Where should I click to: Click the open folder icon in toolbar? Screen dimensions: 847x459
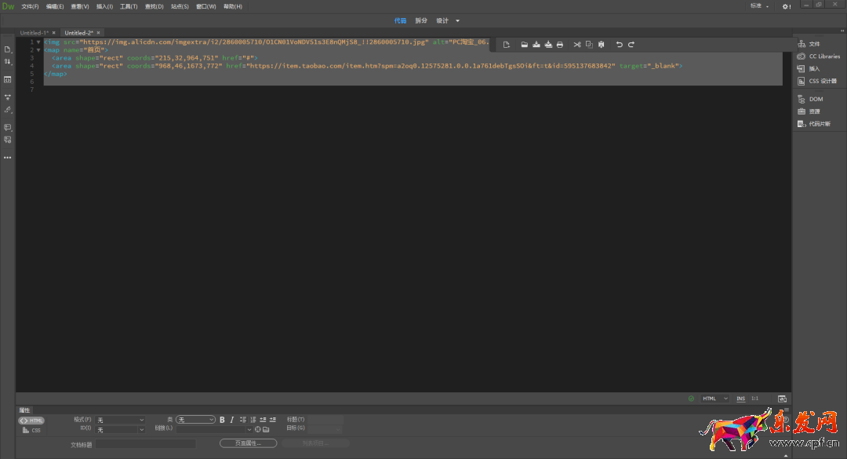click(x=525, y=45)
